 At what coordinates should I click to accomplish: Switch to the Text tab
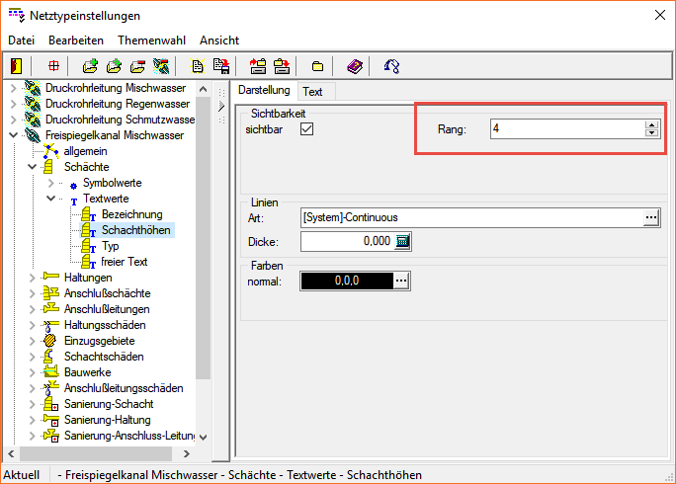312,92
